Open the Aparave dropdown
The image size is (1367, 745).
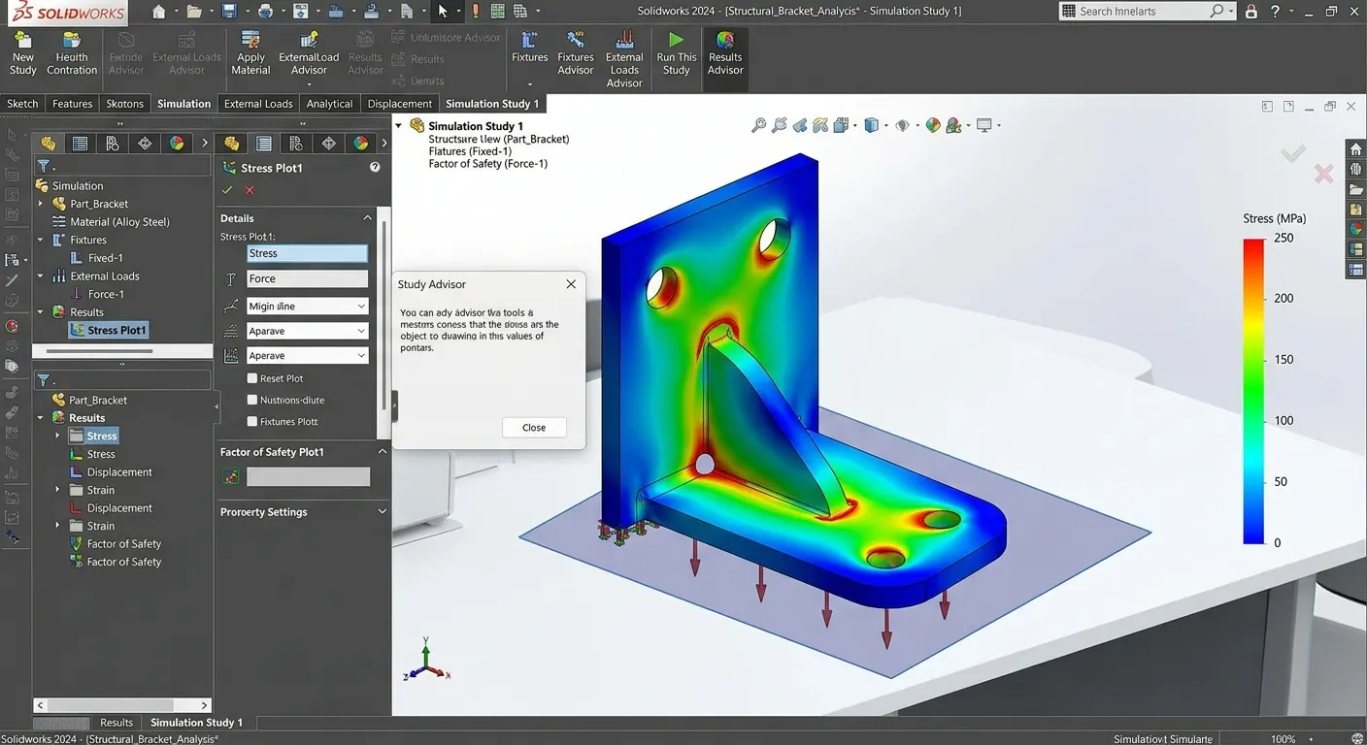point(307,331)
